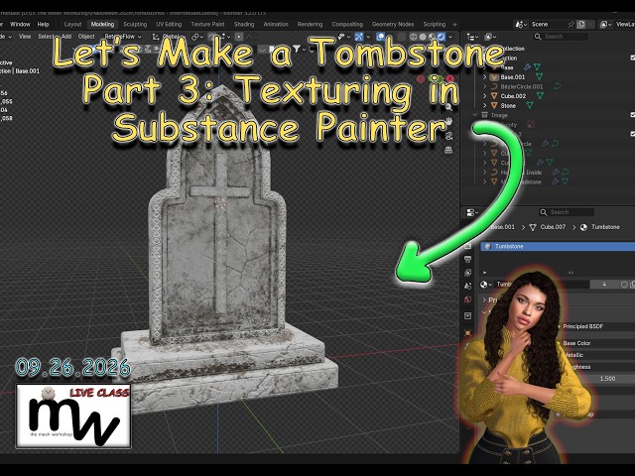Click the viewport pan hand gizmo

click(448, 121)
